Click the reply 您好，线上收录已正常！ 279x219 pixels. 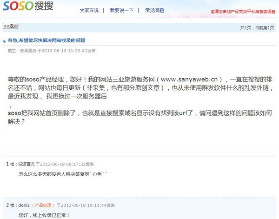pyautogui.click(x=44, y=215)
